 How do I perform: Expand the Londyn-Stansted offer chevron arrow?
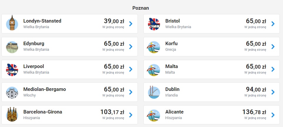(x=131, y=24)
